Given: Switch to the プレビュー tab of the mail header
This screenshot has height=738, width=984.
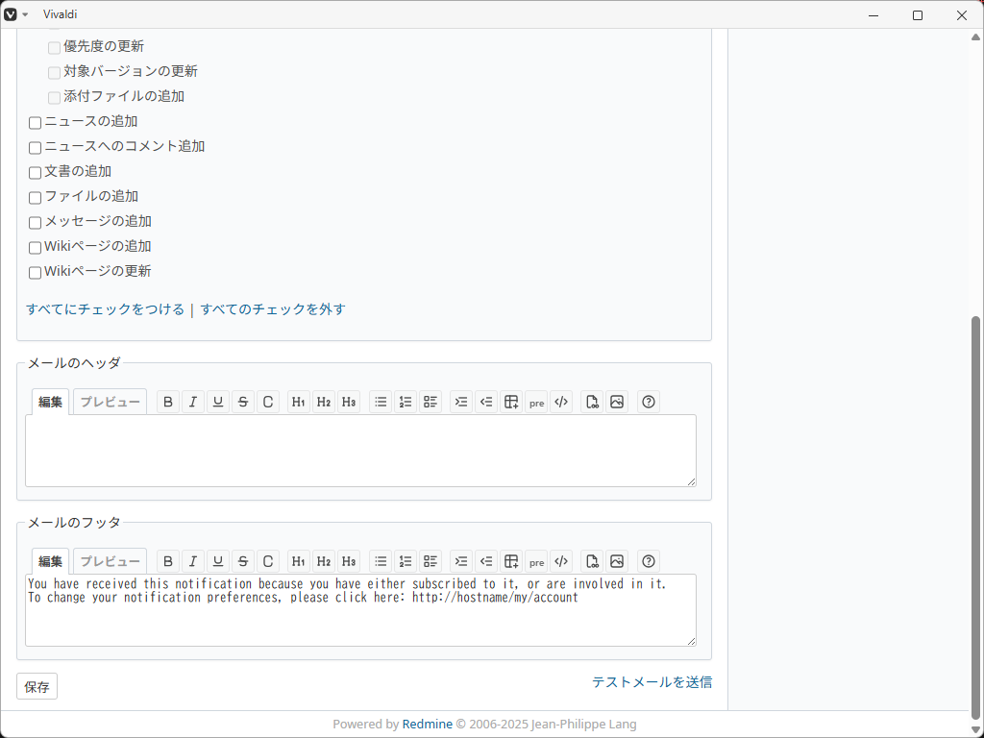Looking at the screenshot, I should (x=109, y=402).
